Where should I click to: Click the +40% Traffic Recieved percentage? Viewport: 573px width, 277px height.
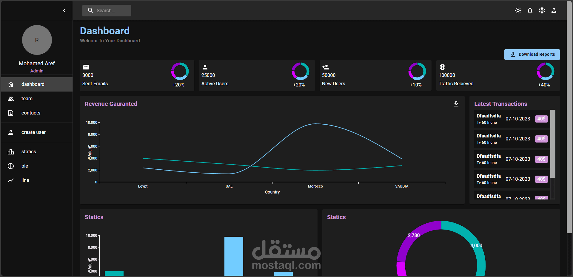tap(544, 85)
